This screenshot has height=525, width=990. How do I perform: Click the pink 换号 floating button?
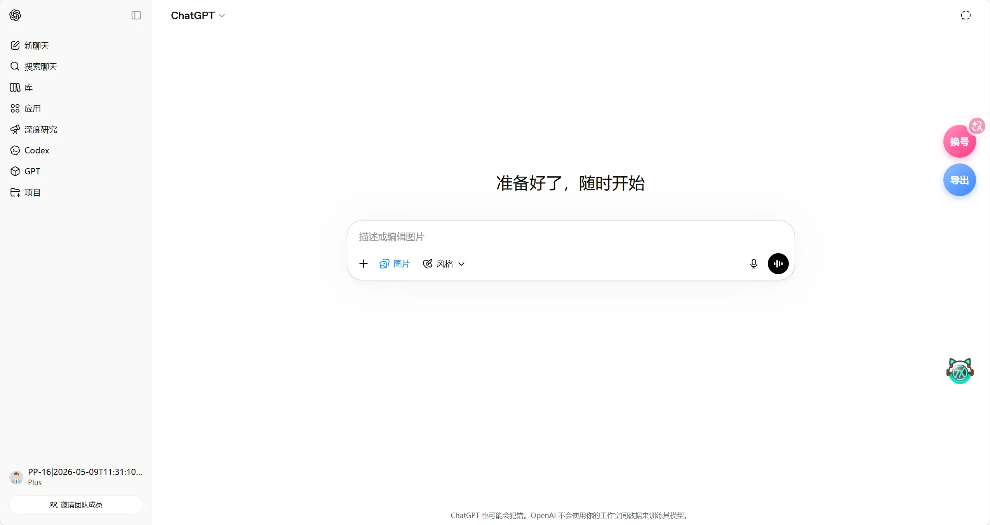pos(959,142)
